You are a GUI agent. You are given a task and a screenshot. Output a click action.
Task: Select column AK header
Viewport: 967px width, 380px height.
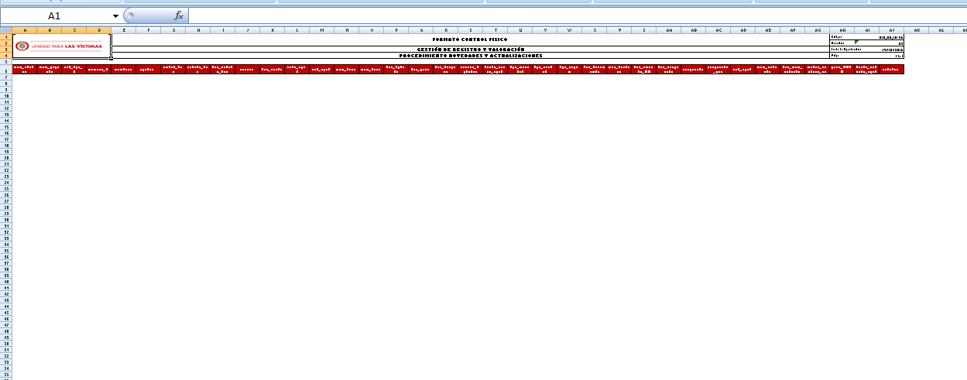[917, 30]
